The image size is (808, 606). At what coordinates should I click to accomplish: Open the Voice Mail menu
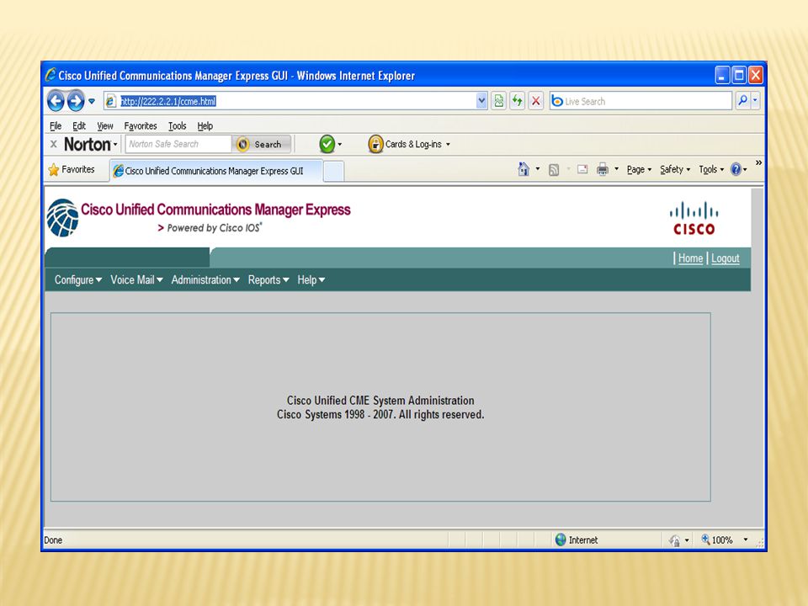click(x=136, y=279)
